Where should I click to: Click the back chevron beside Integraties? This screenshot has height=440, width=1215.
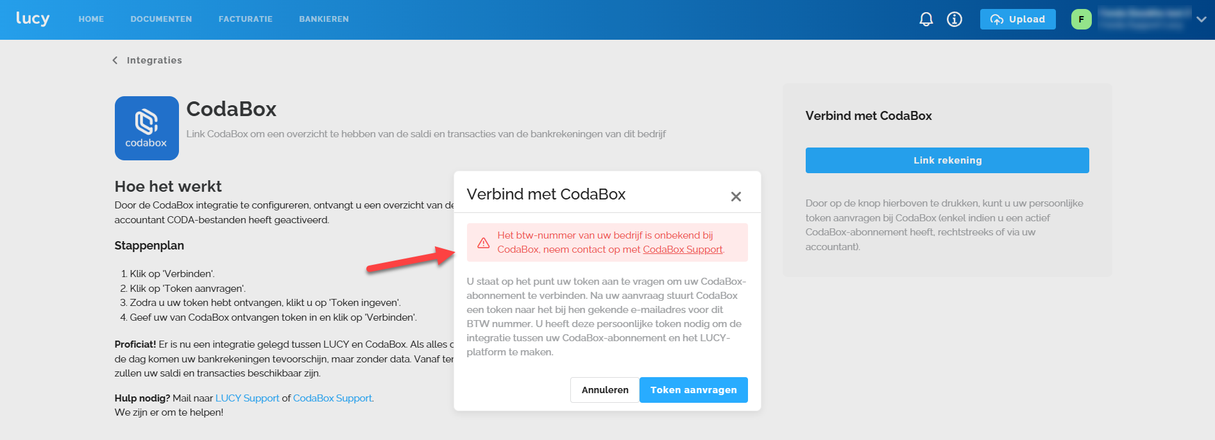(115, 60)
